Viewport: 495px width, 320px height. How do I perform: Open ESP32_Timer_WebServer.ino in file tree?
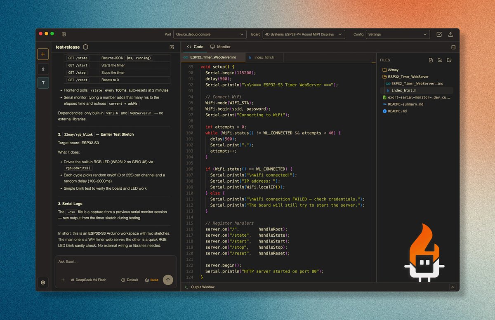pyautogui.click(x=416, y=83)
